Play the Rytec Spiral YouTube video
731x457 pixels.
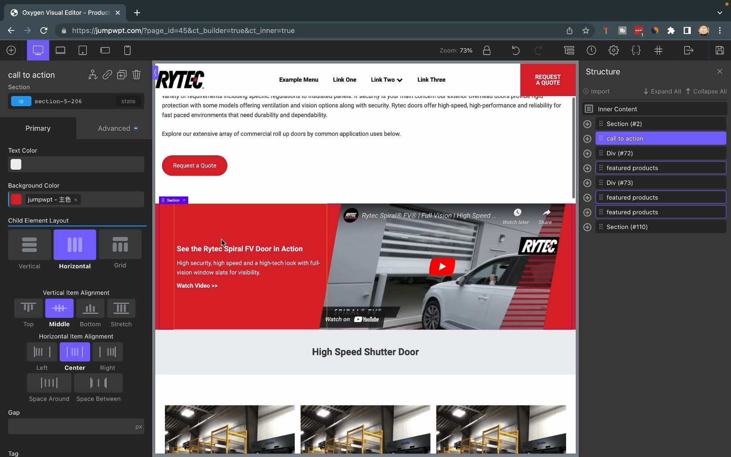[x=442, y=267]
